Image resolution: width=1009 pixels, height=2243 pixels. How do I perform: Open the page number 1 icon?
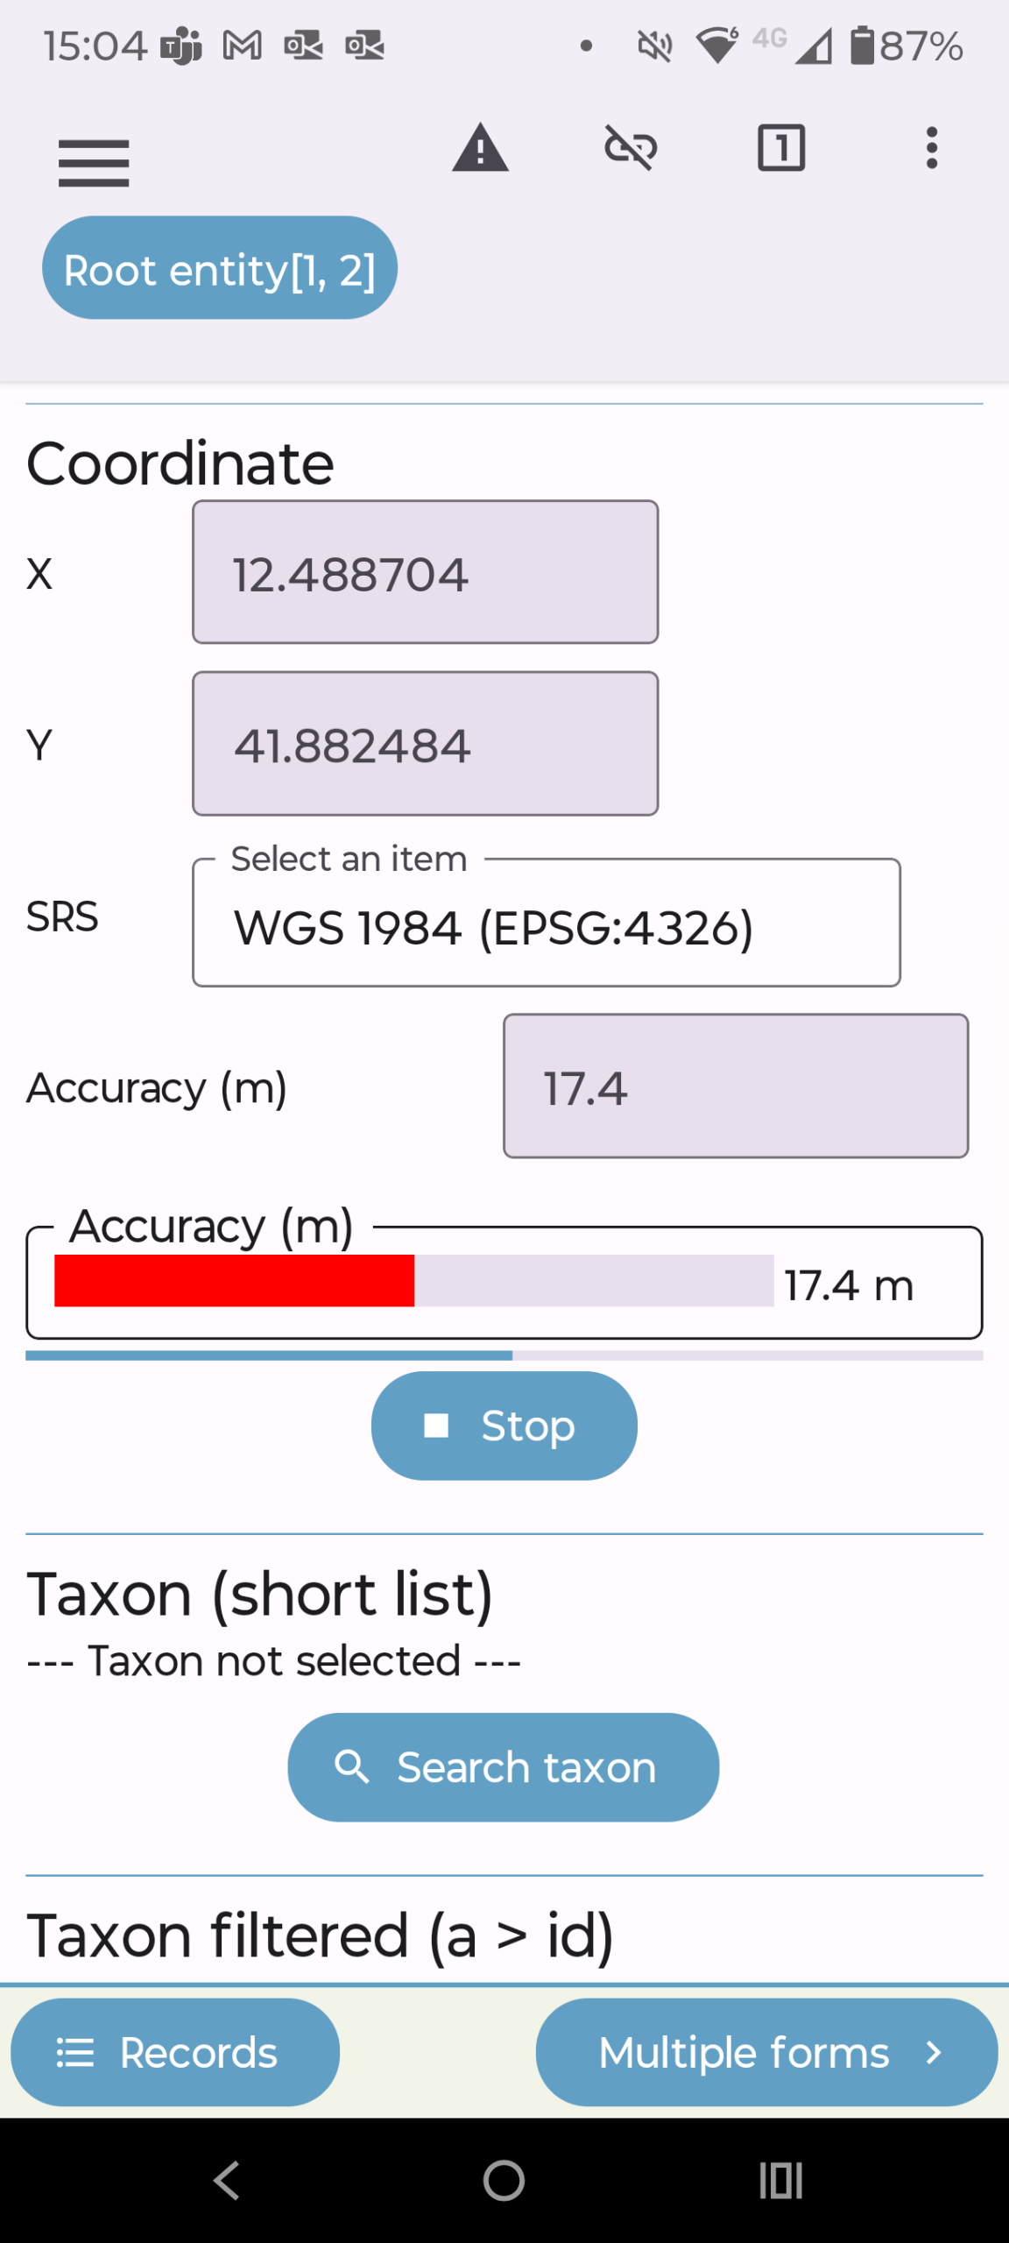(780, 148)
